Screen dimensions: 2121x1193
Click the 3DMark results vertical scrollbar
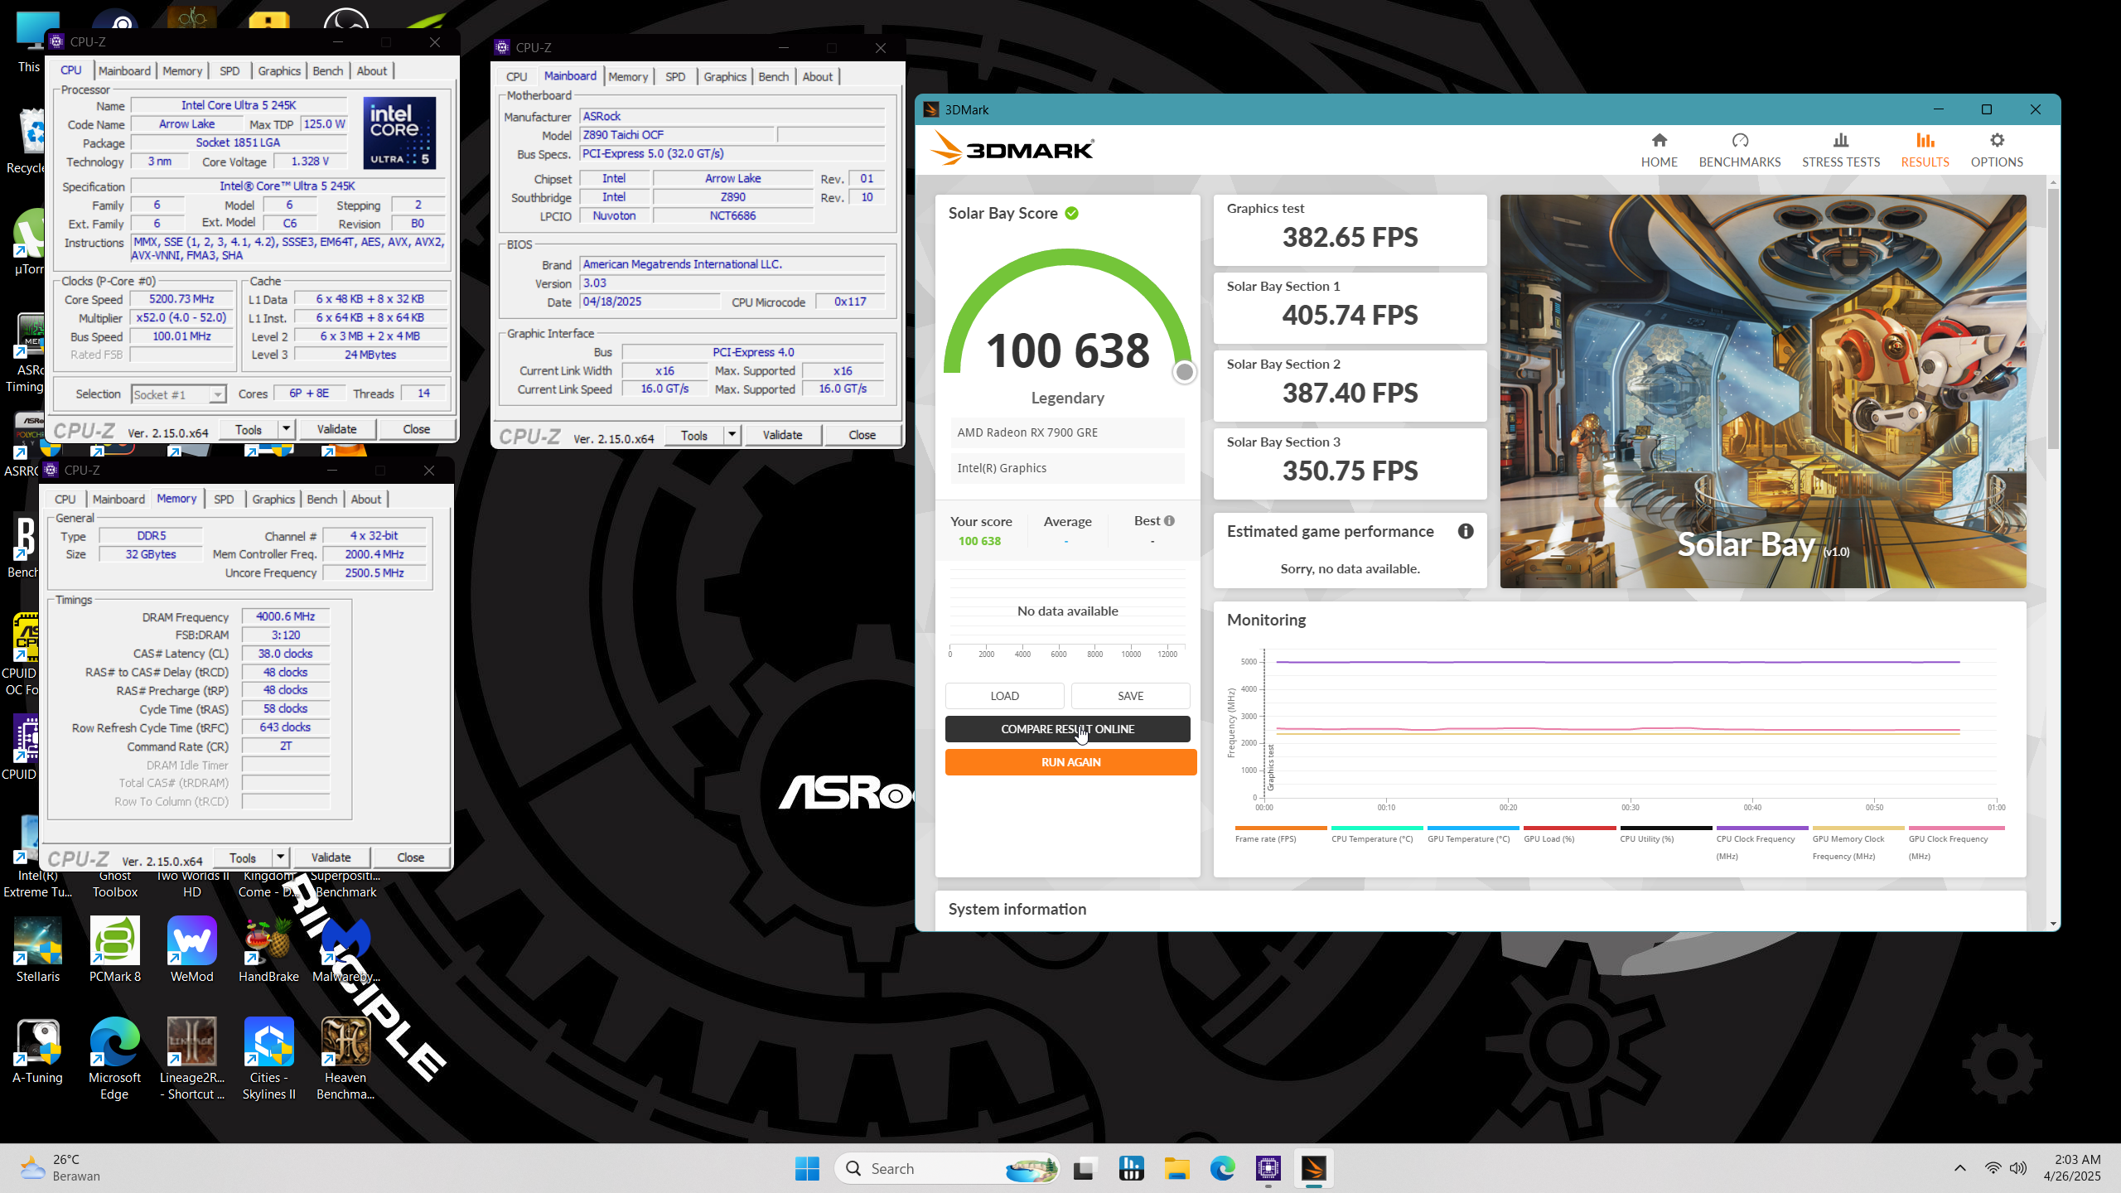pyautogui.click(x=2052, y=319)
